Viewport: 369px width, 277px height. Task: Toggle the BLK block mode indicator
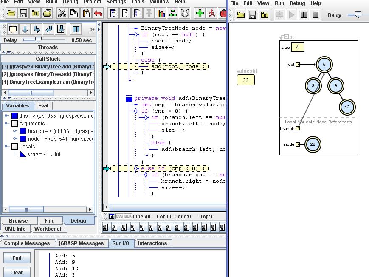click(x=128, y=216)
